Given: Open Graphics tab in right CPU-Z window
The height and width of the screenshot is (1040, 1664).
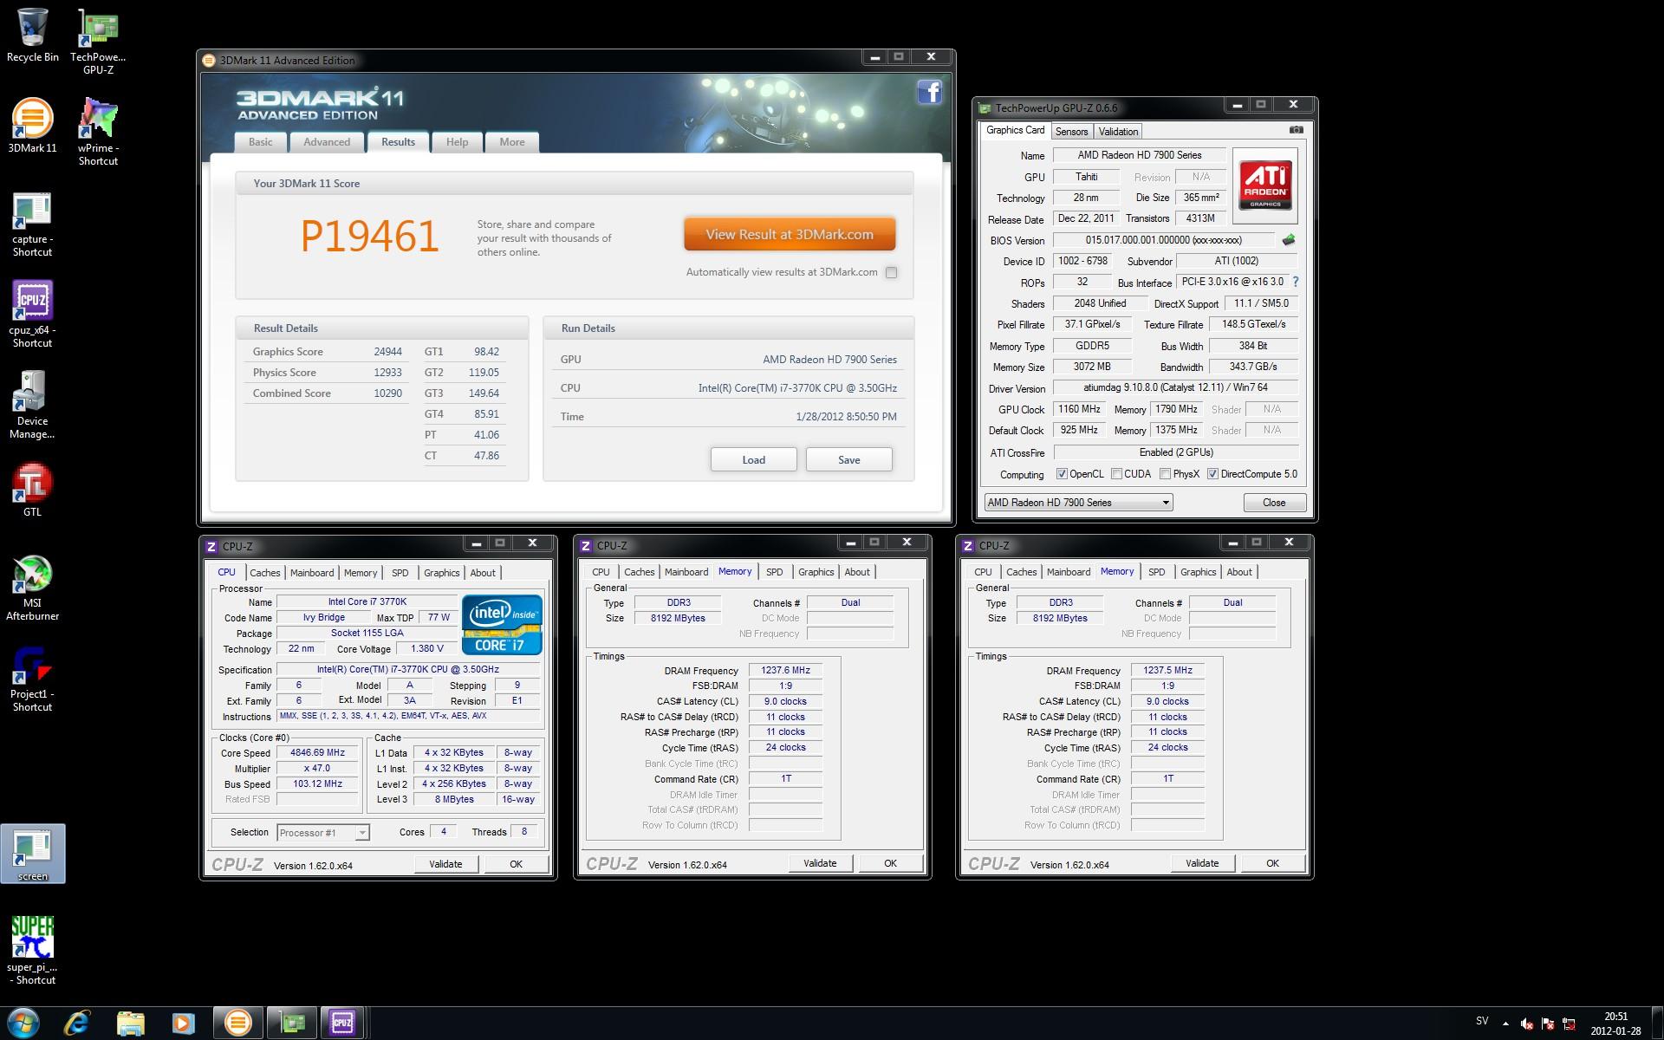Looking at the screenshot, I should point(1198,572).
